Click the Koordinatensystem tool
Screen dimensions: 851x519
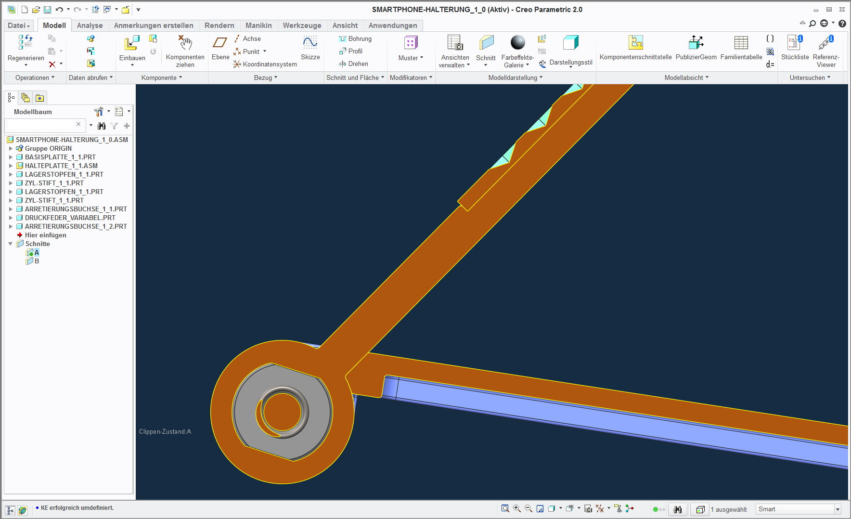pyautogui.click(x=265, y=64)
